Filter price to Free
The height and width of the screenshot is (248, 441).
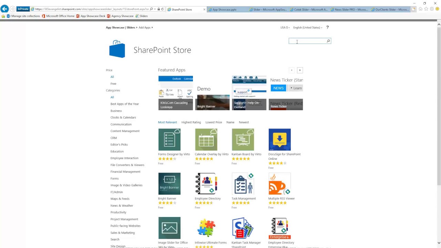[113, 84]
